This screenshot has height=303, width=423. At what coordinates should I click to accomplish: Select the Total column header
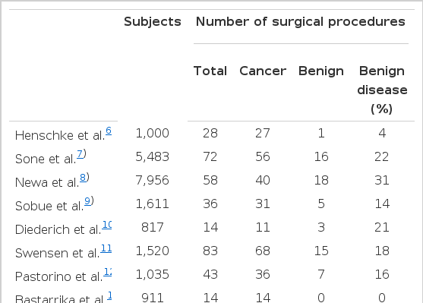point(210,71)
